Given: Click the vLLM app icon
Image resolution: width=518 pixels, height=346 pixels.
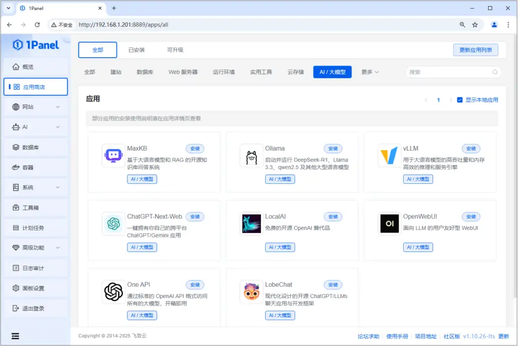Looking at the screenshot, I should click(x=389, y=154).
